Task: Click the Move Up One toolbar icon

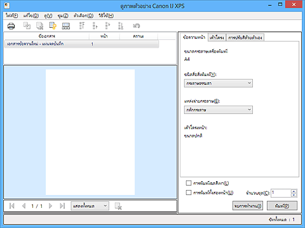Action: point(95,26)
